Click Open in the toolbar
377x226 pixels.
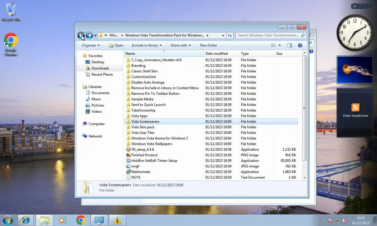[x=116, y=45]
